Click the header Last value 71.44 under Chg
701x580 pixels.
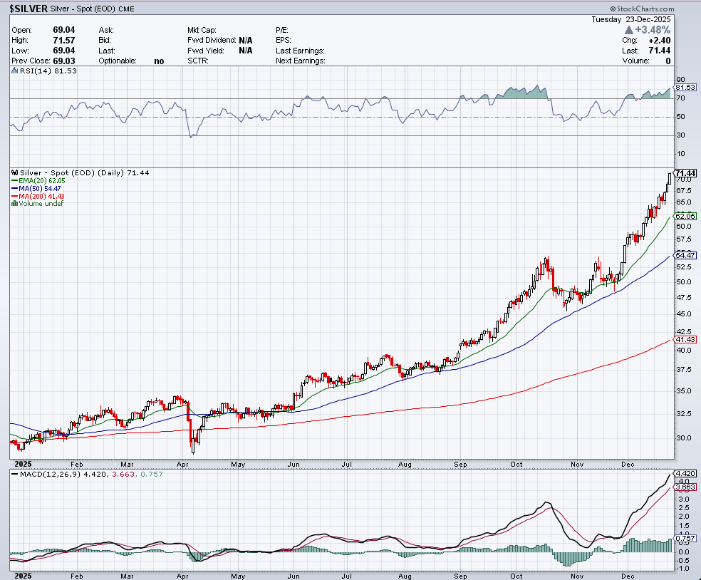[660, 51]
